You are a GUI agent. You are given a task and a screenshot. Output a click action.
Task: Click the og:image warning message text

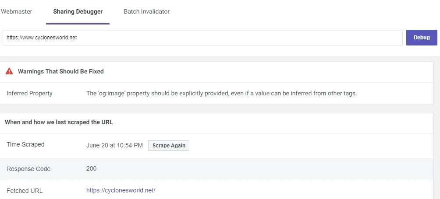221,94
